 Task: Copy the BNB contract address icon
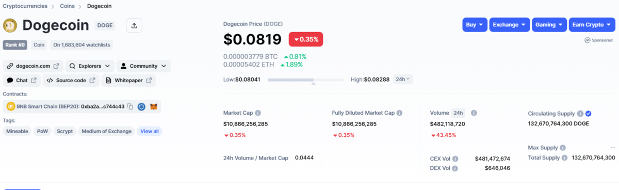[131, 106]
